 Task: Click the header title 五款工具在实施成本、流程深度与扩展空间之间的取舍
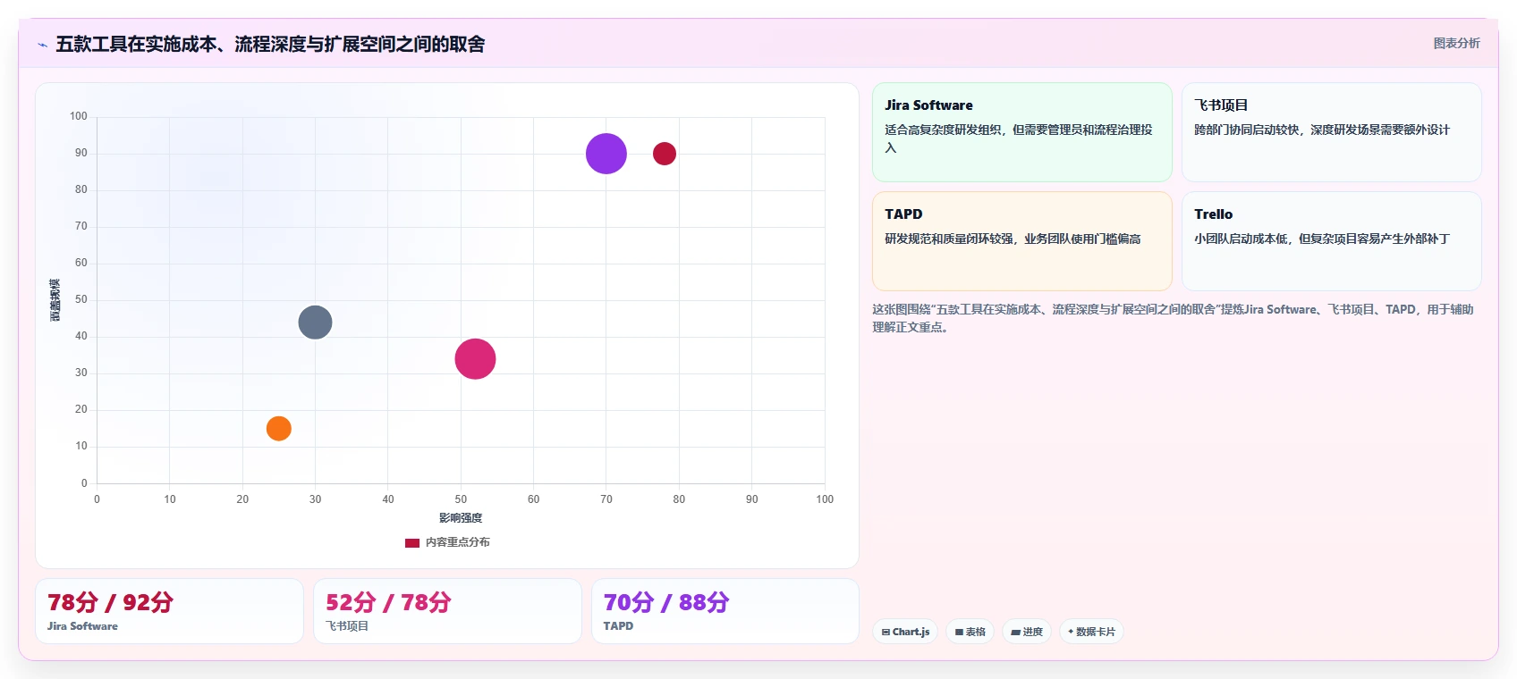(x=270, y=44)
